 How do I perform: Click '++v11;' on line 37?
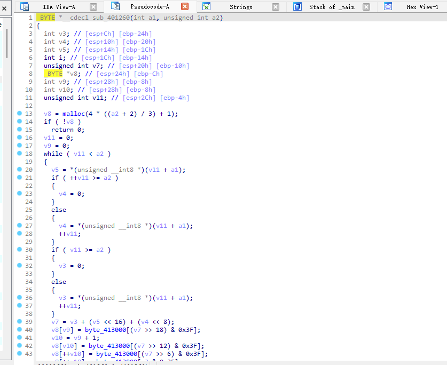70,306
